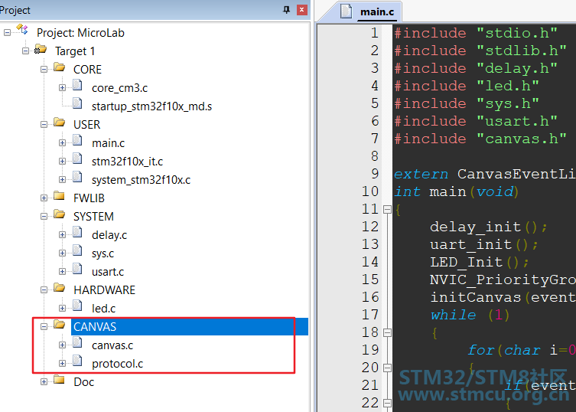Select Project: MicroLab label in tree
The height and width of the screenshot is (412, 576).
click(x=80, y=33)
